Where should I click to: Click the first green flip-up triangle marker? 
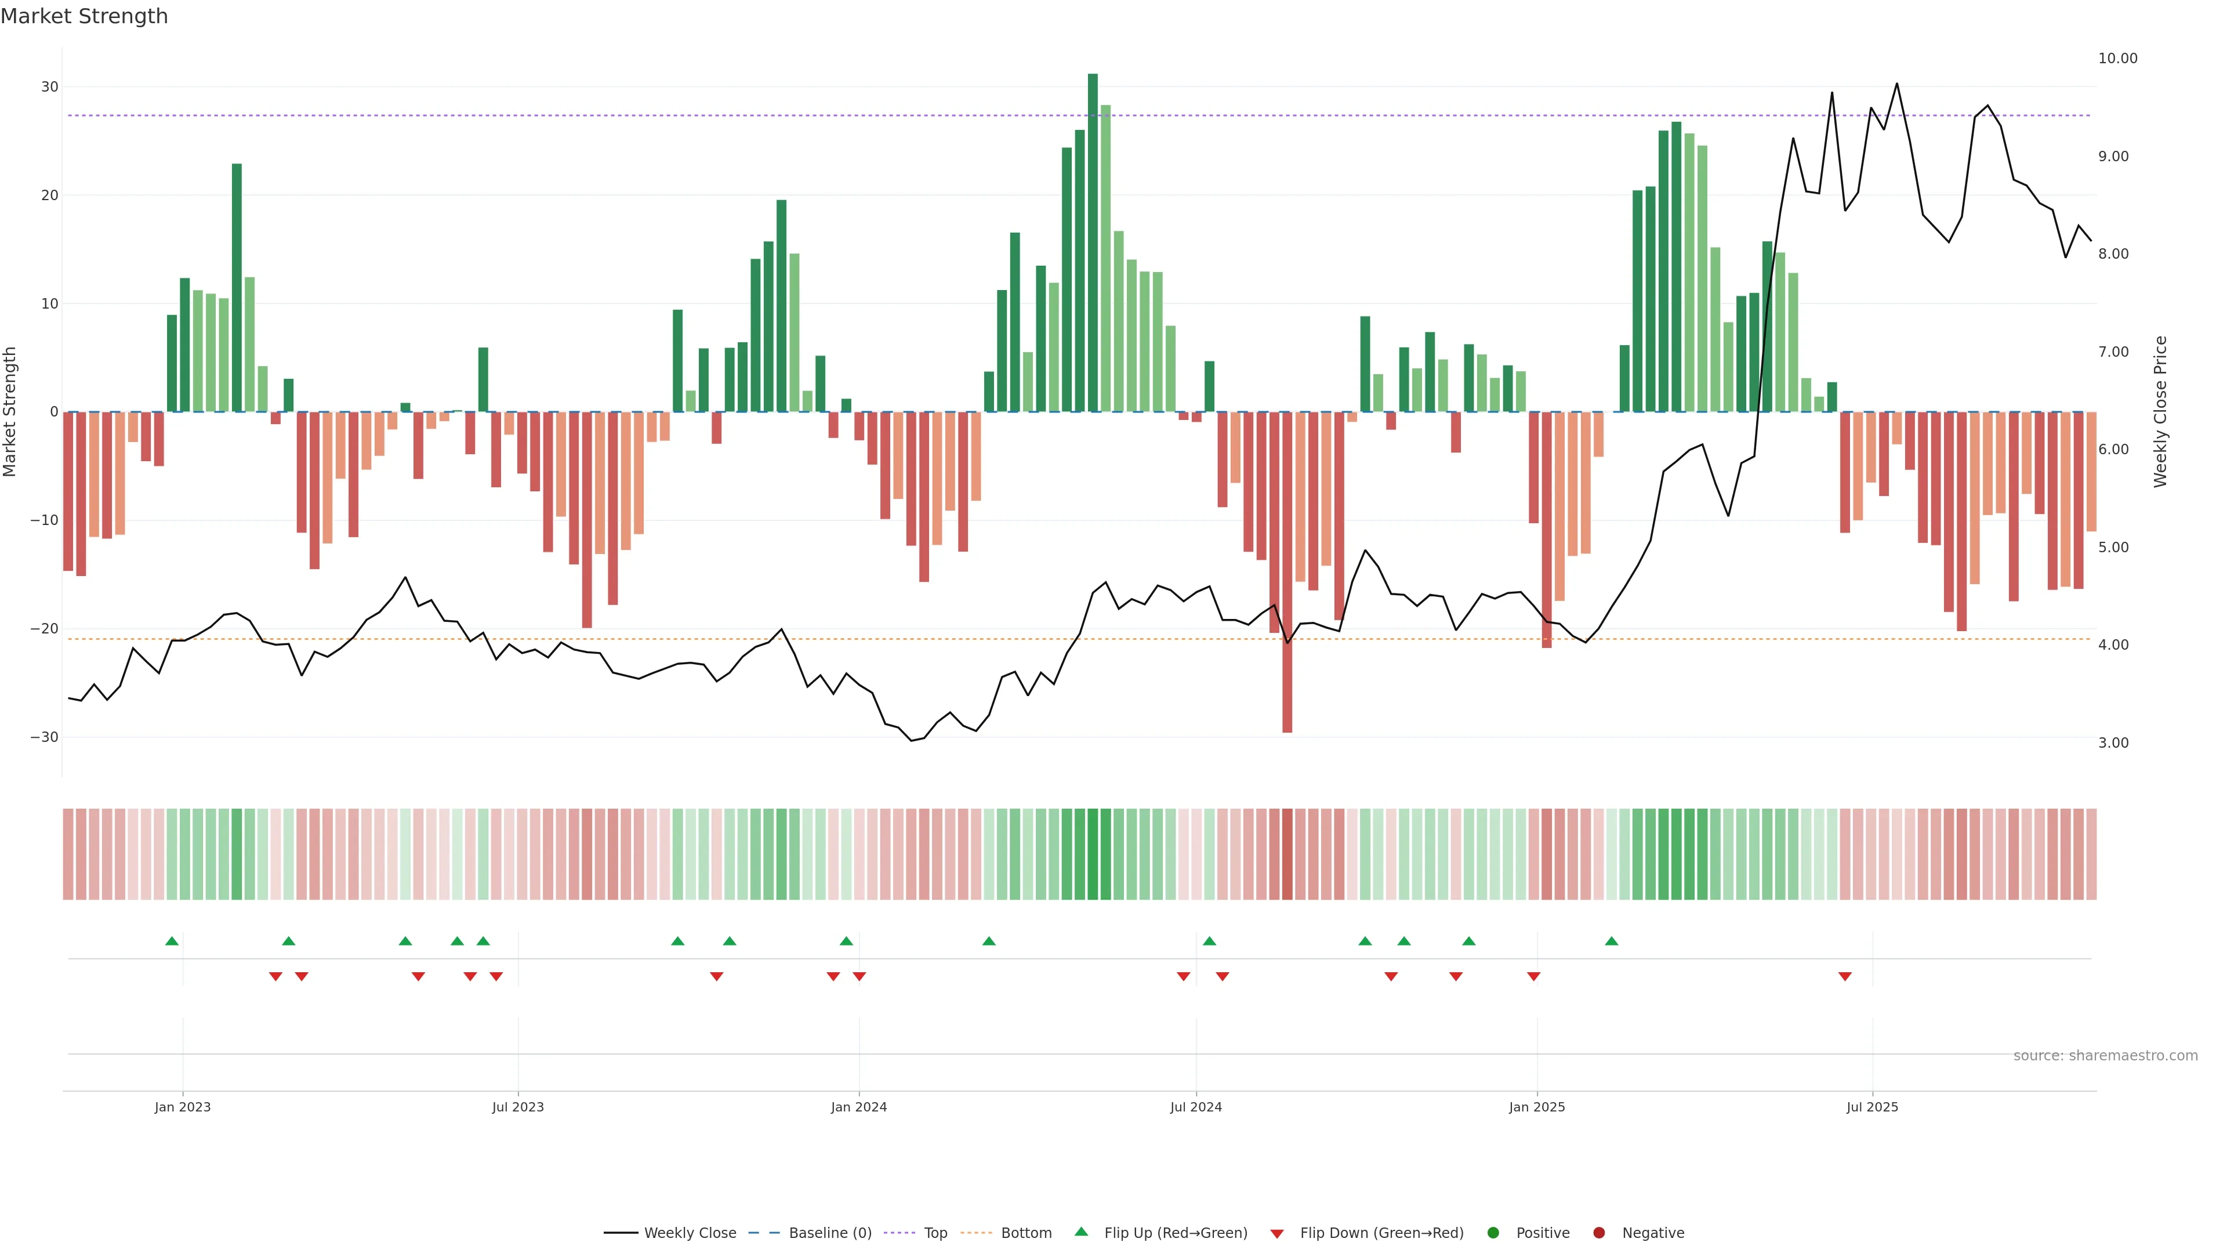click(x=172, y=941)
